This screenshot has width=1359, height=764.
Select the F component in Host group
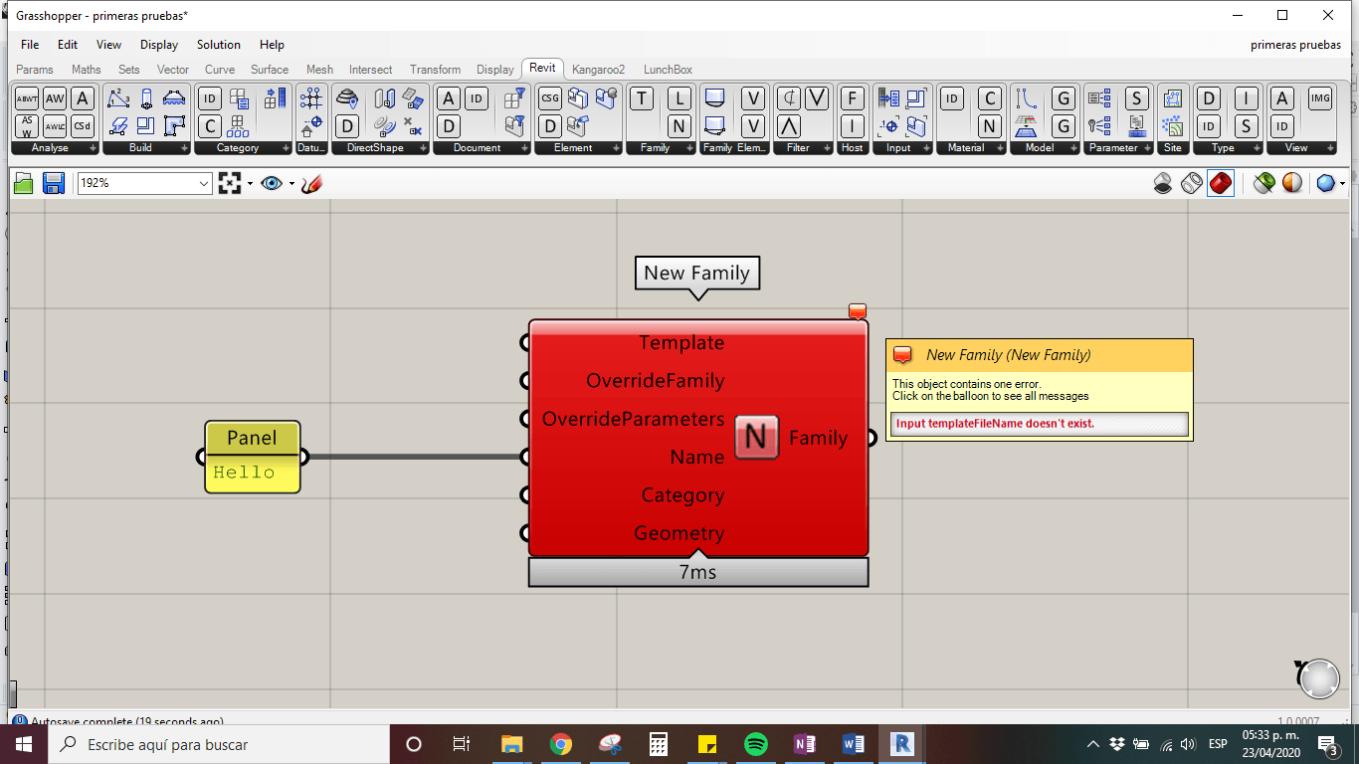pos(853,98)
